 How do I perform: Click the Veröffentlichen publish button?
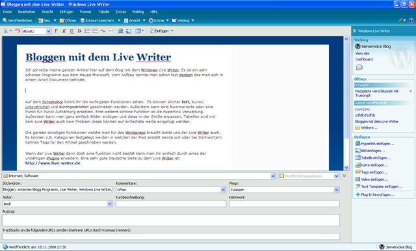[18, 20]
